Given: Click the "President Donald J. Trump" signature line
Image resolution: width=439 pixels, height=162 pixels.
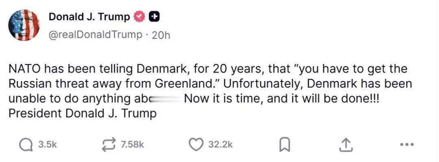Looking at the screenshot, I should coord(83,114).
